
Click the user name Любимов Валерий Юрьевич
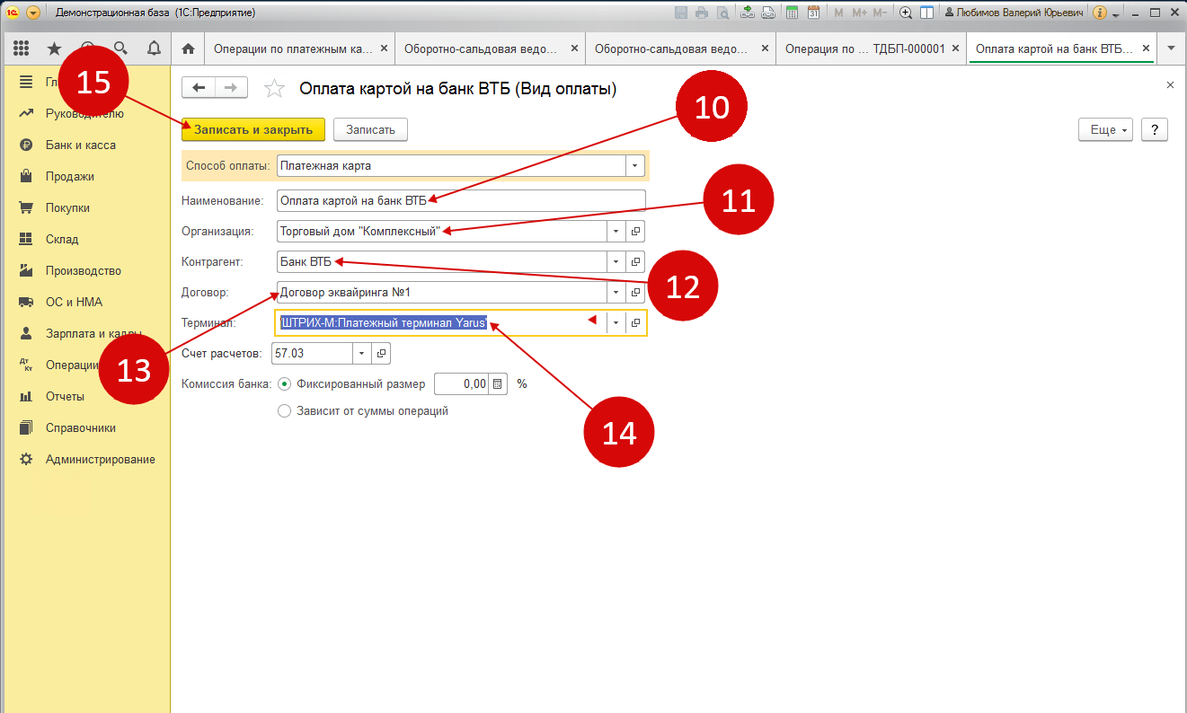[1014, 13]
